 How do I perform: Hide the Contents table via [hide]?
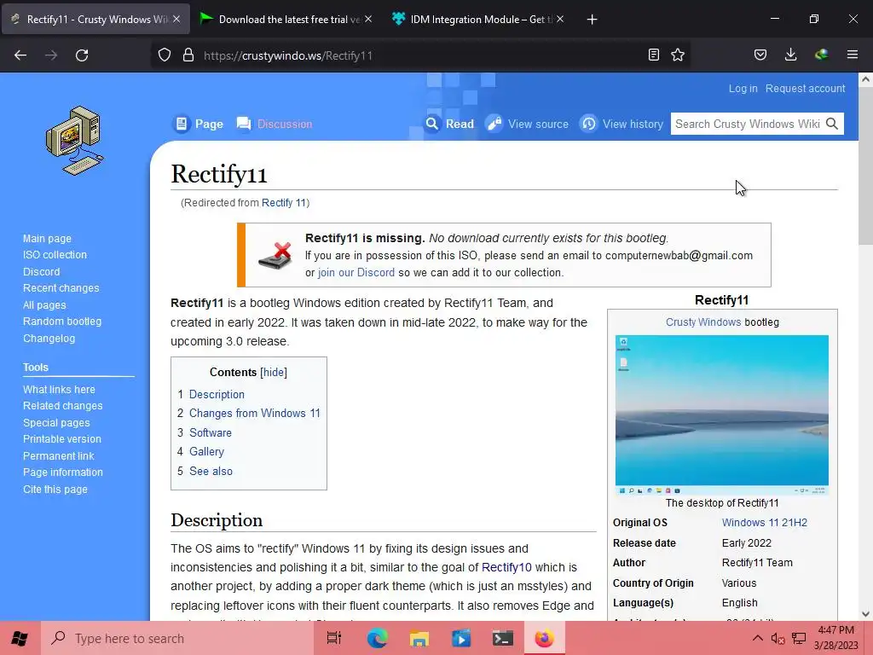[274, 372]
